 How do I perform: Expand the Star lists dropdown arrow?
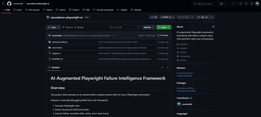pos(212,17)
